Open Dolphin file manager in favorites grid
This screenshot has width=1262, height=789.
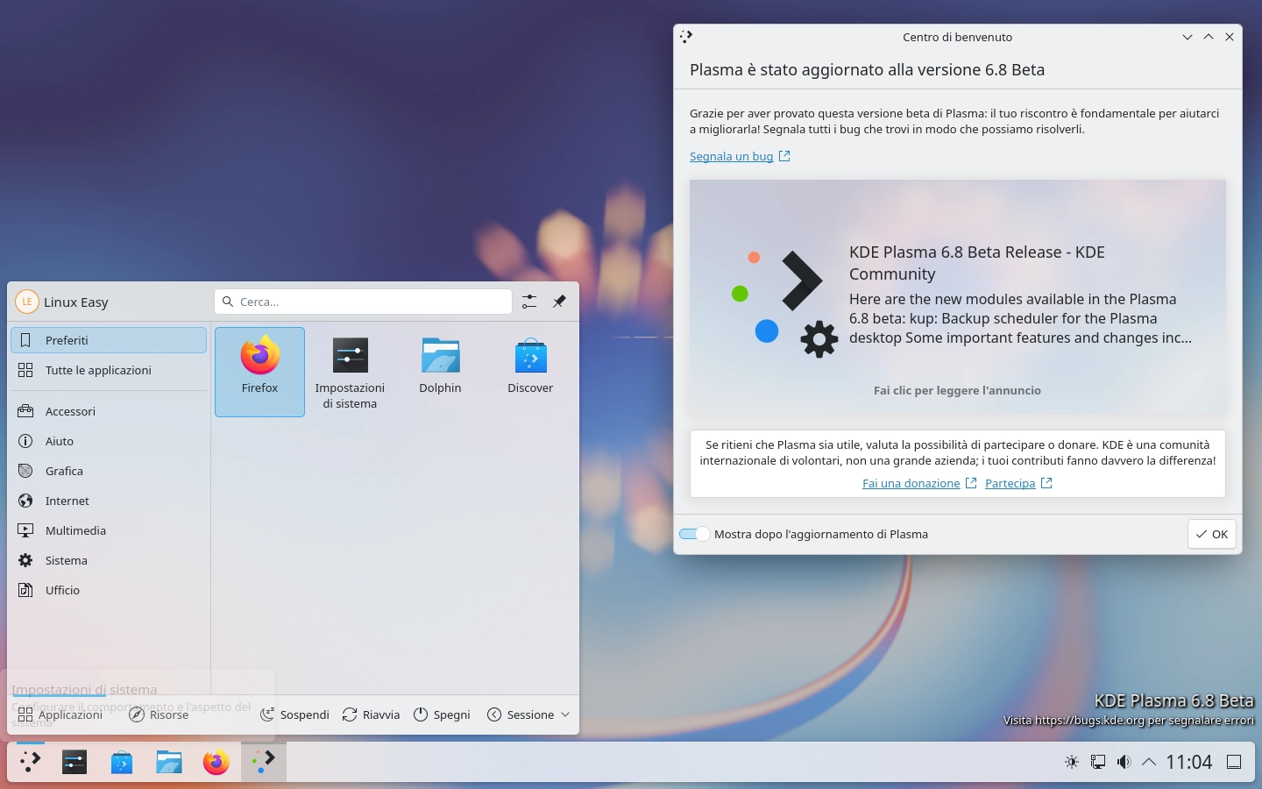pyautogui.click(x=440, y=372)
